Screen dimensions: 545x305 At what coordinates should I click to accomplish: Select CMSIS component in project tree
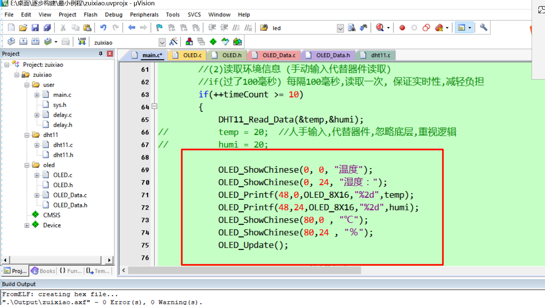click(52, 215)
